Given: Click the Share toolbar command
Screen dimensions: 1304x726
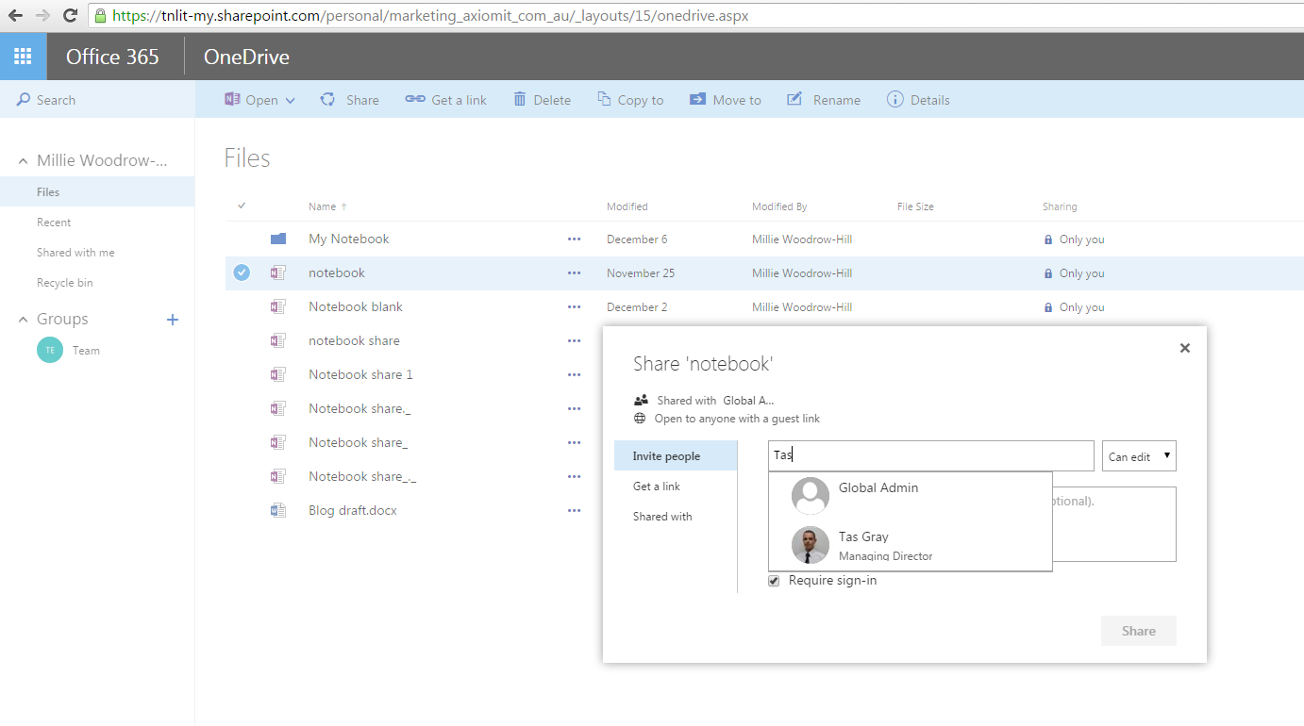Looking at the screenshot, I should pos(349,100).
